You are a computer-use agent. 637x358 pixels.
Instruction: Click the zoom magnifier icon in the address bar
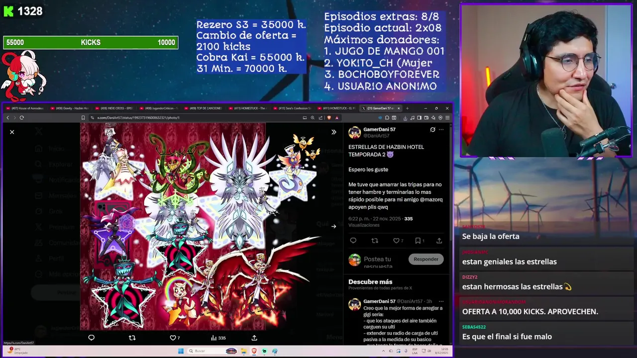(x=313, y=118)
